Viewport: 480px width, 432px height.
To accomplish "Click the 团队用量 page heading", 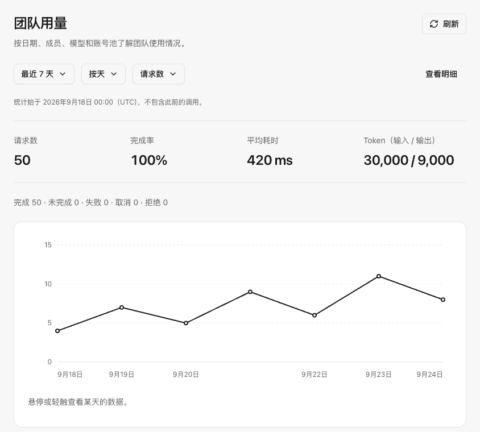I will [40, 23].
